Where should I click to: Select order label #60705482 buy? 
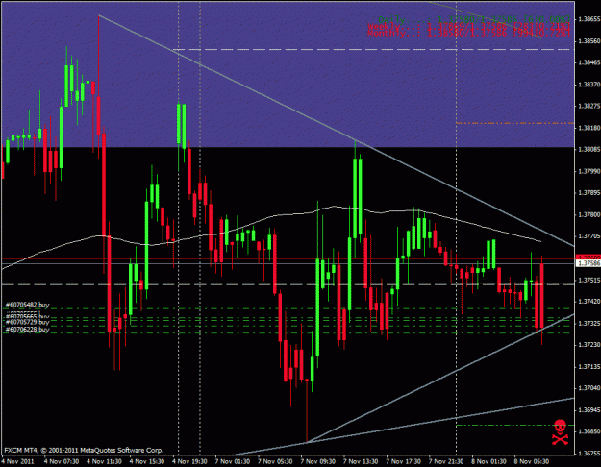(27, 305)
